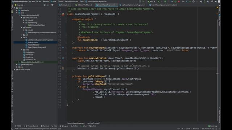The height and width of the screenshot is (130, 232).
Task: Click the UTF-8 encoding status widget
Action: 188,129
